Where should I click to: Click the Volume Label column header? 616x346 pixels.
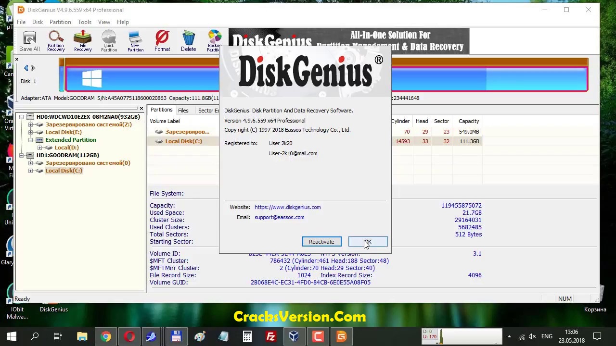[165, 121]
